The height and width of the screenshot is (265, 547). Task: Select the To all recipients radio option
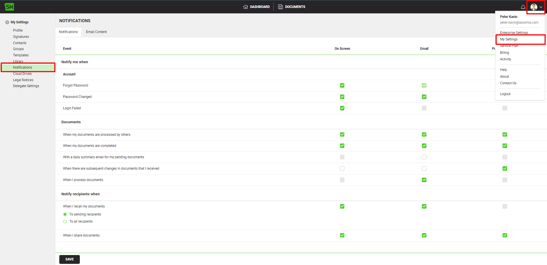point(65,221)
